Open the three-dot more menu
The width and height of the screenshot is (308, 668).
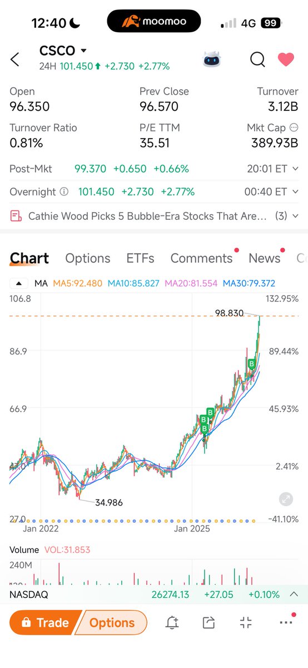285,623
